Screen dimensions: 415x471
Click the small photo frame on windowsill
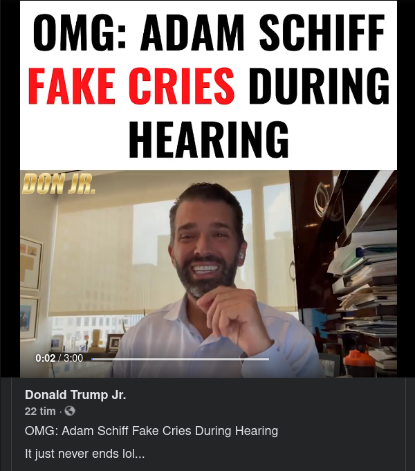pos(113,343)
